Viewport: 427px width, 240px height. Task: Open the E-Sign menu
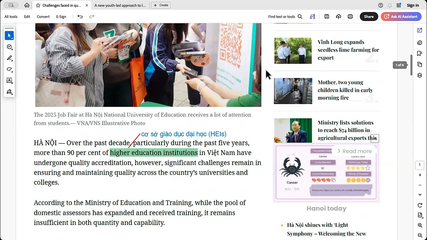click(x=61, y=17)
